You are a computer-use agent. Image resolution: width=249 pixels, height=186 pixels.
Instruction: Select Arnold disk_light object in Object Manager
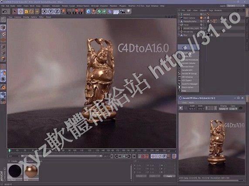(x=191, y=28)
